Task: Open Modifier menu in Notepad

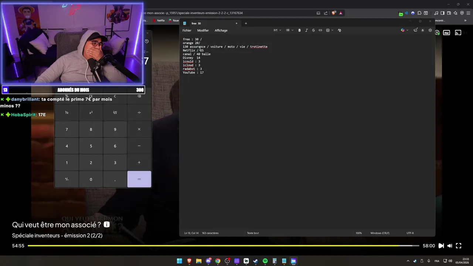Action: tap(203, 30)
